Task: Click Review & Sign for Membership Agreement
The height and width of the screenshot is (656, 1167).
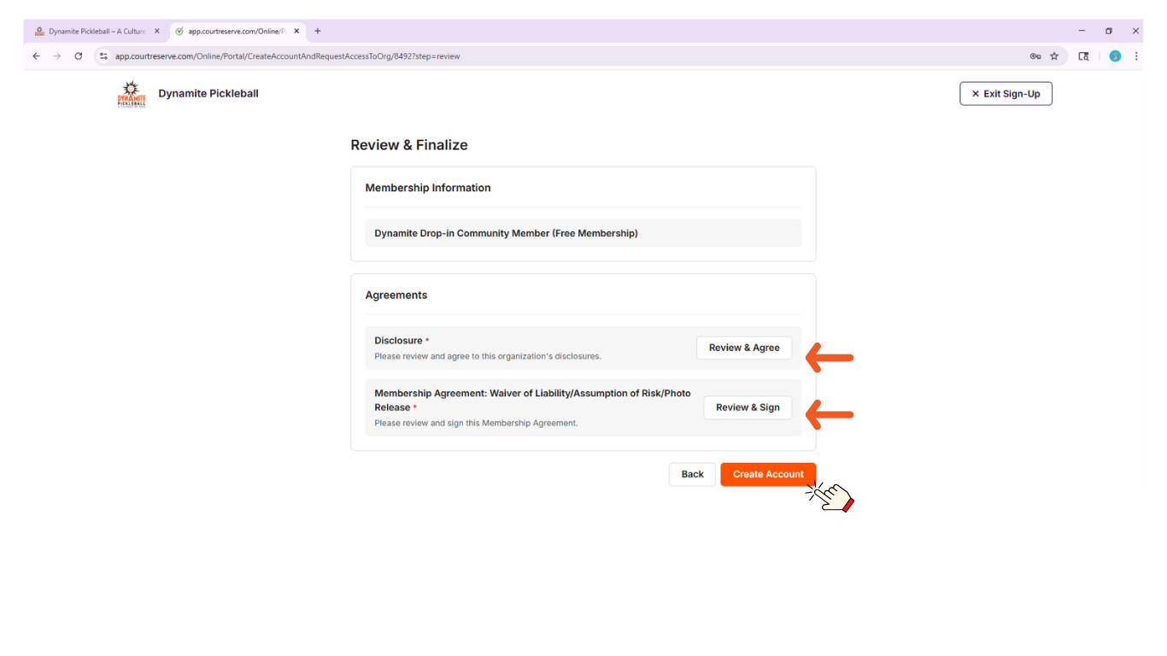Action: 748,407
